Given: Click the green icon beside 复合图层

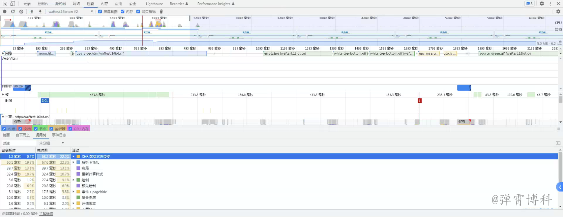Looking at the screenshot, I should pos(78,197).
